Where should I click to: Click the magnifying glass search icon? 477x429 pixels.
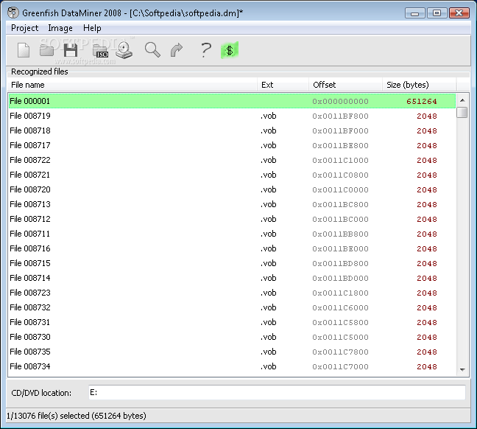coord(152,50)
